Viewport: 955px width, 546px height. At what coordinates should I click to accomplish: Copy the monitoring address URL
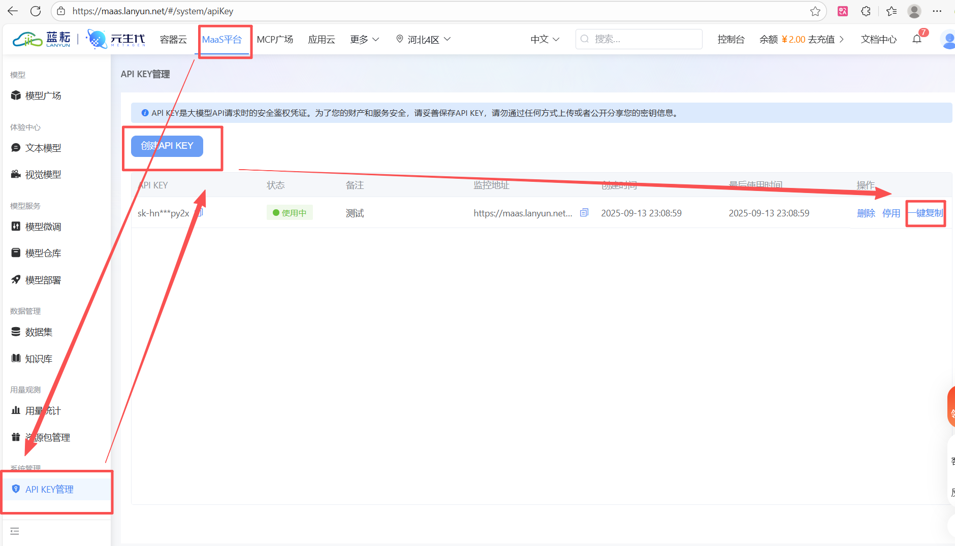[x=584, y=213]
